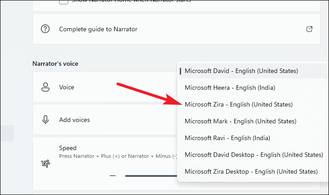This screenshot has width=329, height=195.
Task: Click the minus sign left of the speed slider
Action: tap(113, 175)
